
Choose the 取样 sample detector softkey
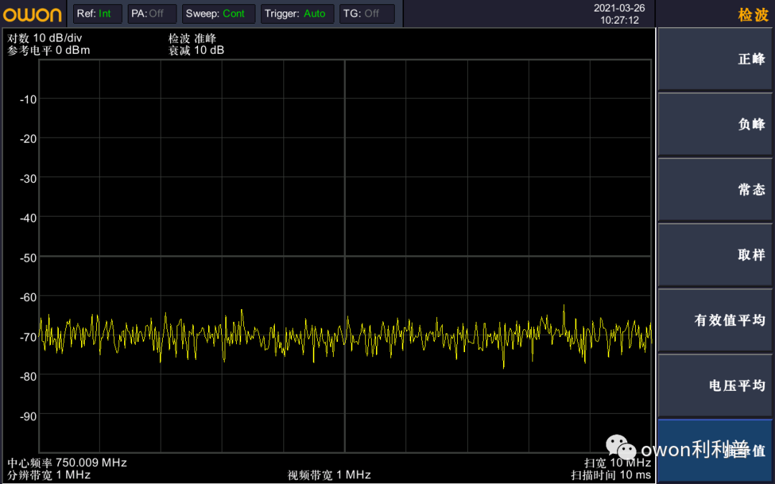click(x=715, y=255)
